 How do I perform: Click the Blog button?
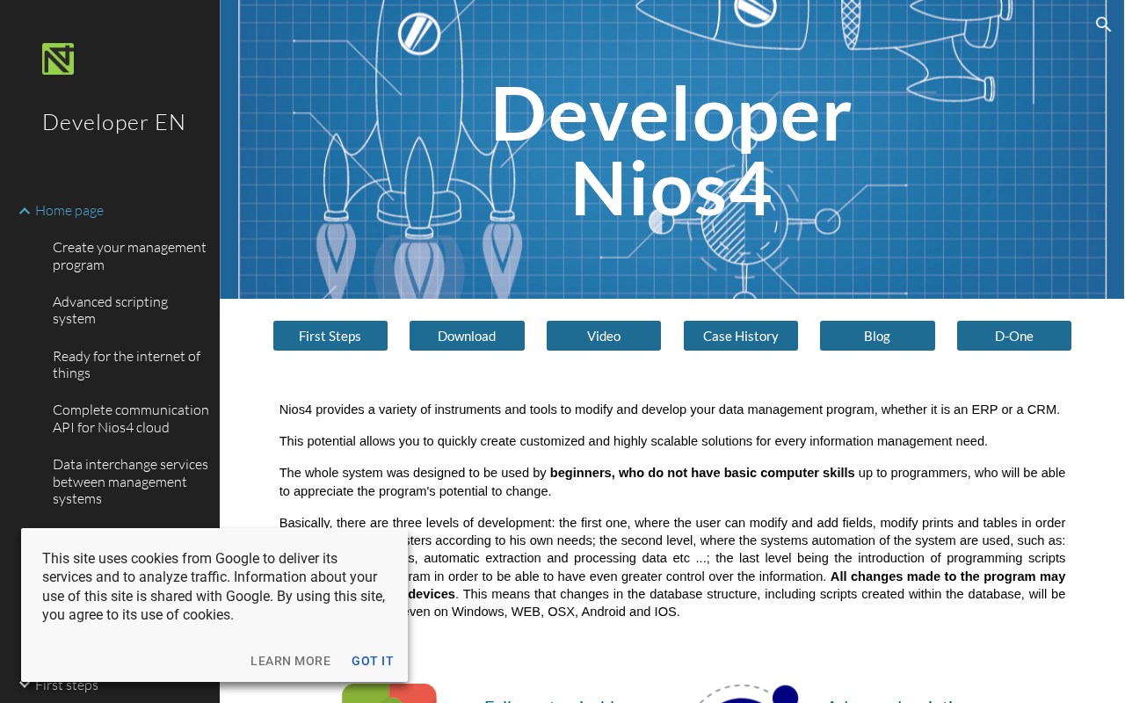coord(877,336)
